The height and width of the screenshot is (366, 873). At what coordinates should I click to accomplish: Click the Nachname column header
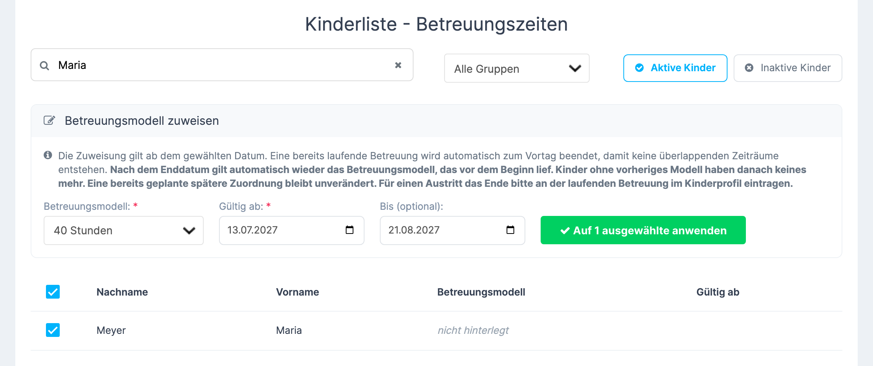tap(122, 292)
